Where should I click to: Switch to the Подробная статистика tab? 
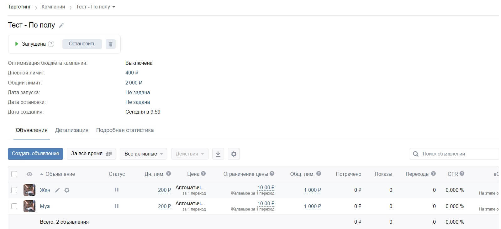pyautogui.click(x=125, y=130)
